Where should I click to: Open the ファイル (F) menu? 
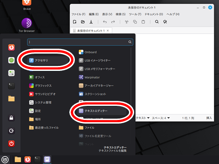[78, 14]
